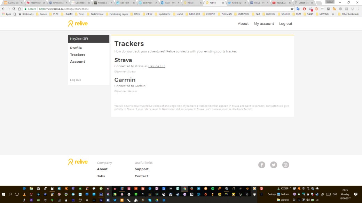Open Relive's Facebook page from footer icon
Viewport: 362px width, 203px height.
262,165
